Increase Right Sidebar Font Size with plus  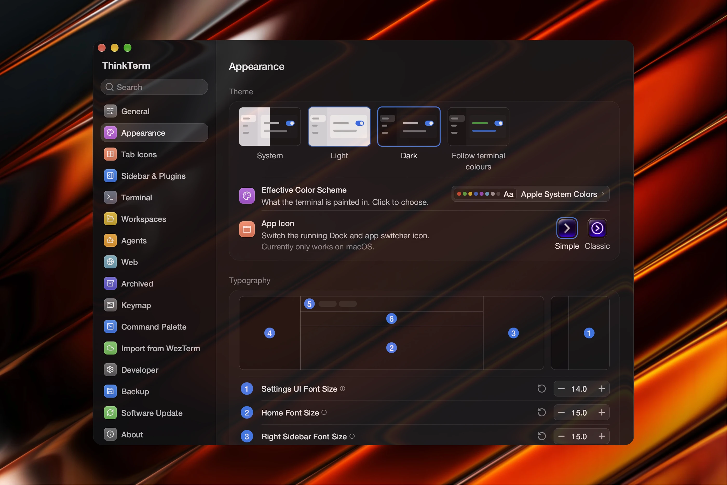coord(601,436)
